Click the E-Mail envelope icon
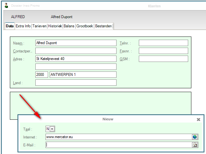This screenshot has width=206, height=154. pyautogui.click(x=195, y=145)
